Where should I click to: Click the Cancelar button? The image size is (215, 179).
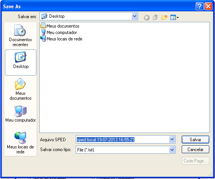click(x=195, y=150)
